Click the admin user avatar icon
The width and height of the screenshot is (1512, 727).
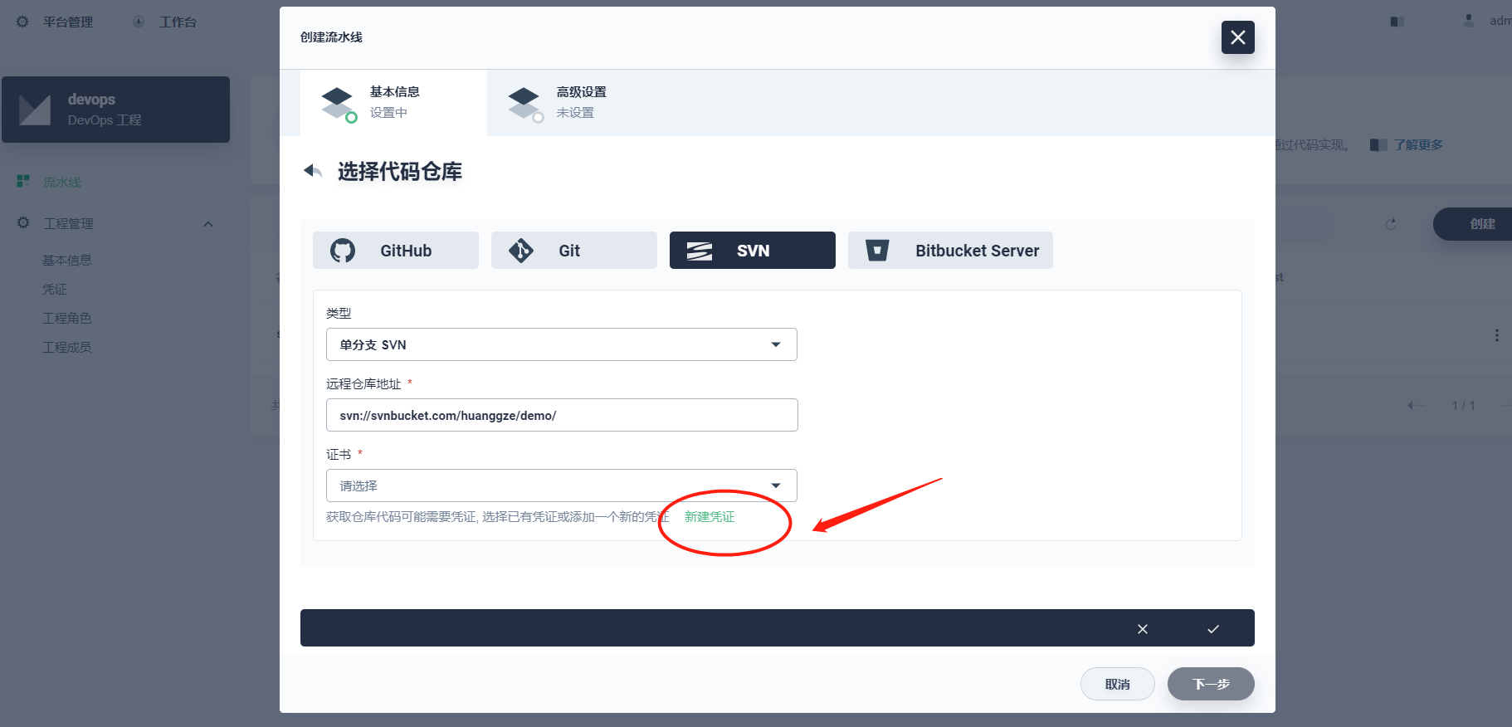[x=1469, y=21]
